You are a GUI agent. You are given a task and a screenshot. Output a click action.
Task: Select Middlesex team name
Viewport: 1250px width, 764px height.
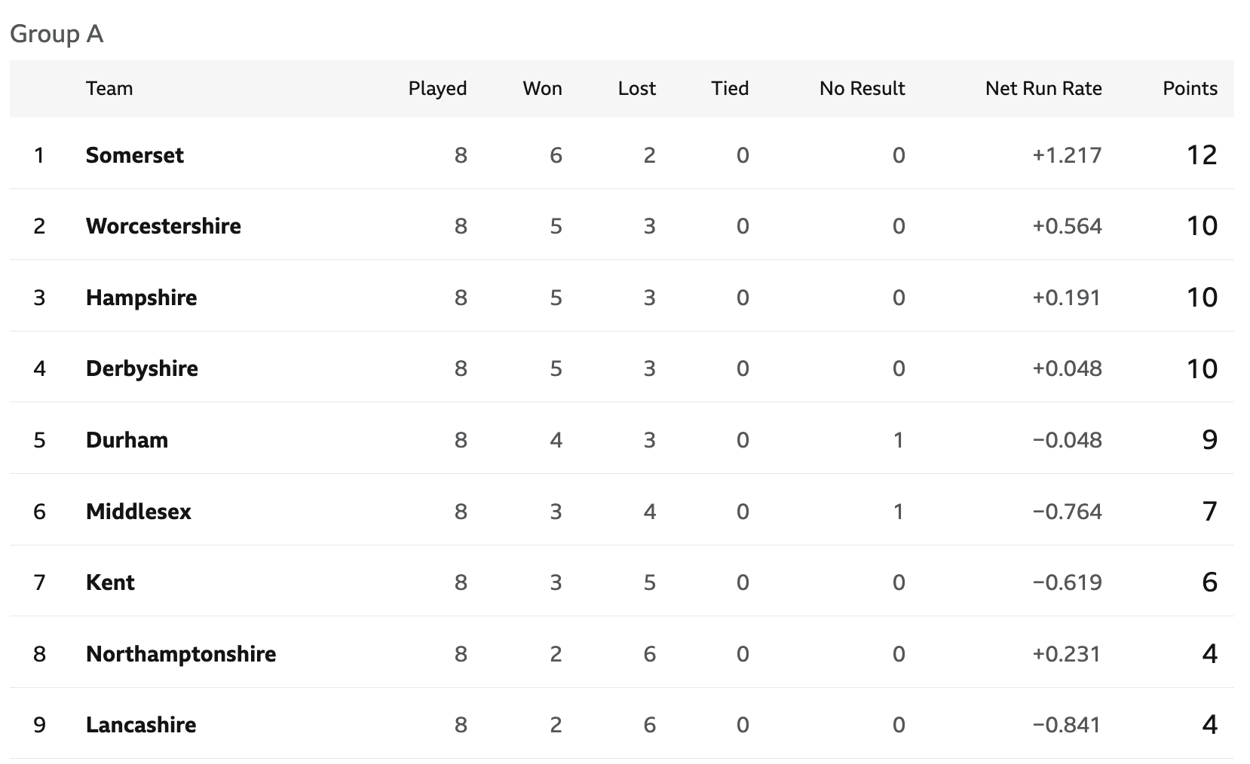click(x=138, y=511)
